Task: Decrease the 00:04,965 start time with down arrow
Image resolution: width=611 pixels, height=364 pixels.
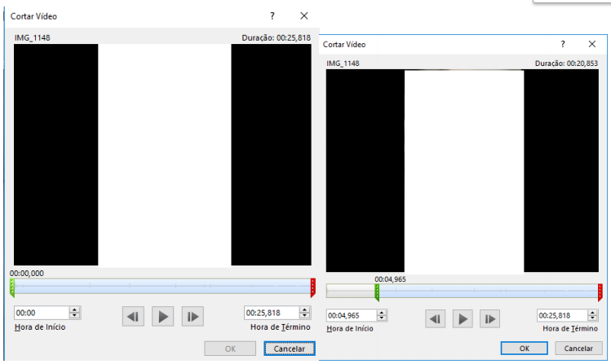Action: click(x=383, y=319)
